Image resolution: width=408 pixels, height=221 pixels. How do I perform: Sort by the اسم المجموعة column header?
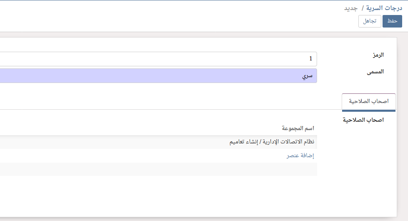(298, 128)
